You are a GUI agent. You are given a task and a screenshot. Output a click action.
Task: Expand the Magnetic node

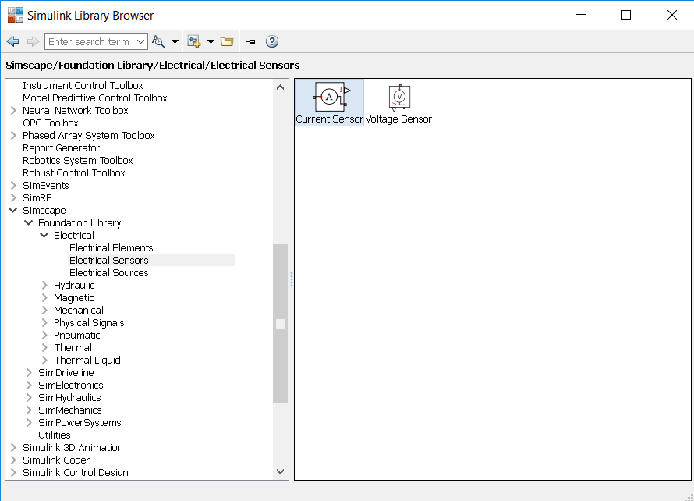click(44, 297)
